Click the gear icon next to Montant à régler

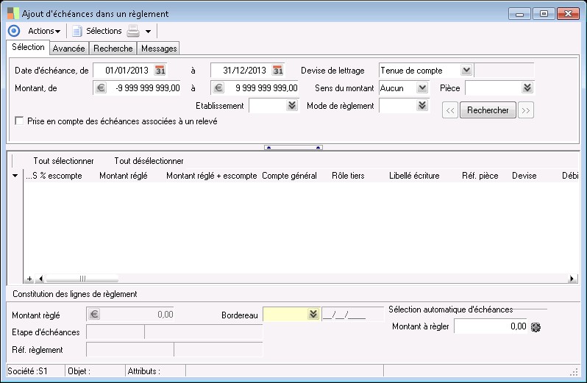pos(536,326)
